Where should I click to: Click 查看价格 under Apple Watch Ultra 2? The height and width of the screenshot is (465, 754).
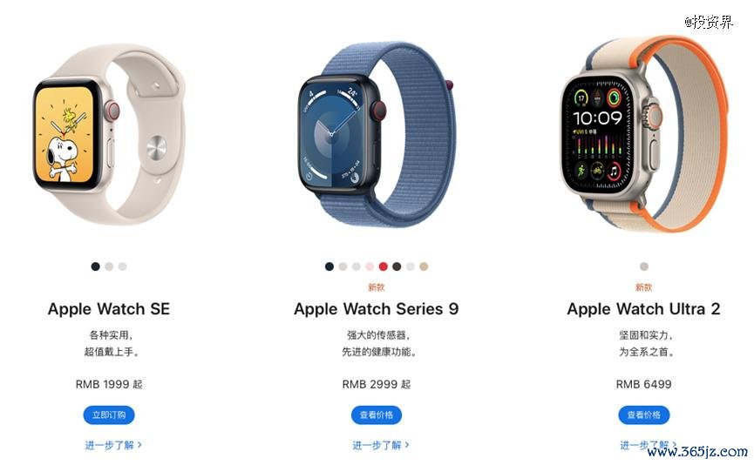coord(644,415)
